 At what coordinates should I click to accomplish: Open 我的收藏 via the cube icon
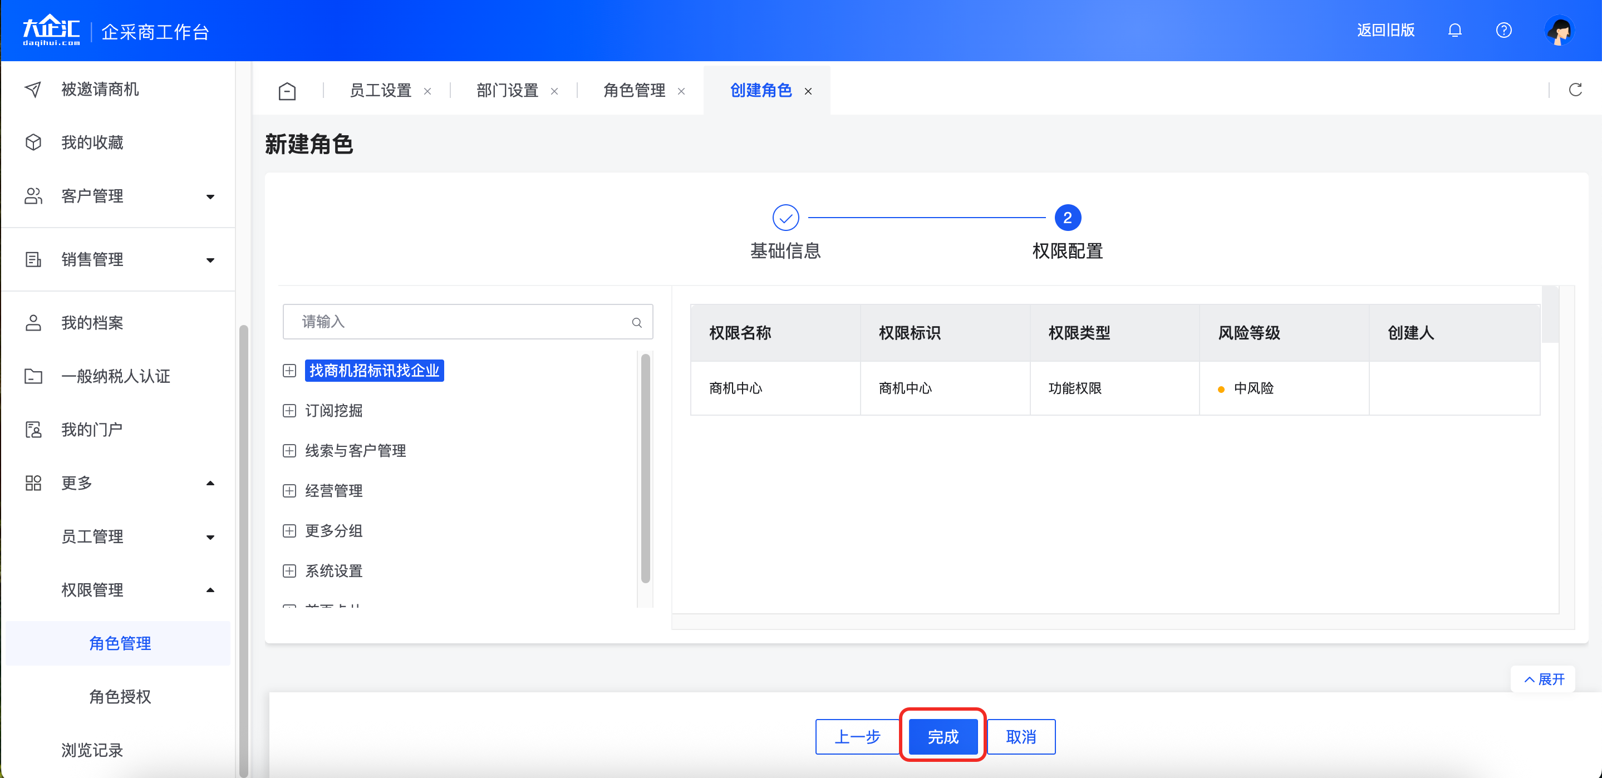[33, 142]
